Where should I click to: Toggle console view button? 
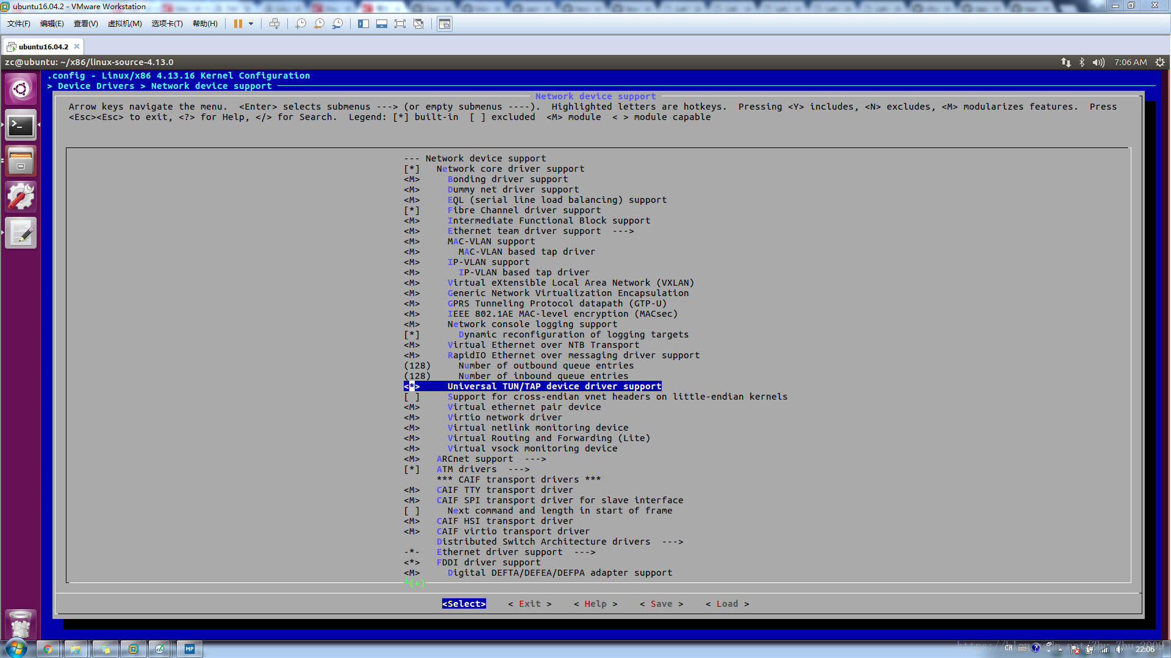445,24
